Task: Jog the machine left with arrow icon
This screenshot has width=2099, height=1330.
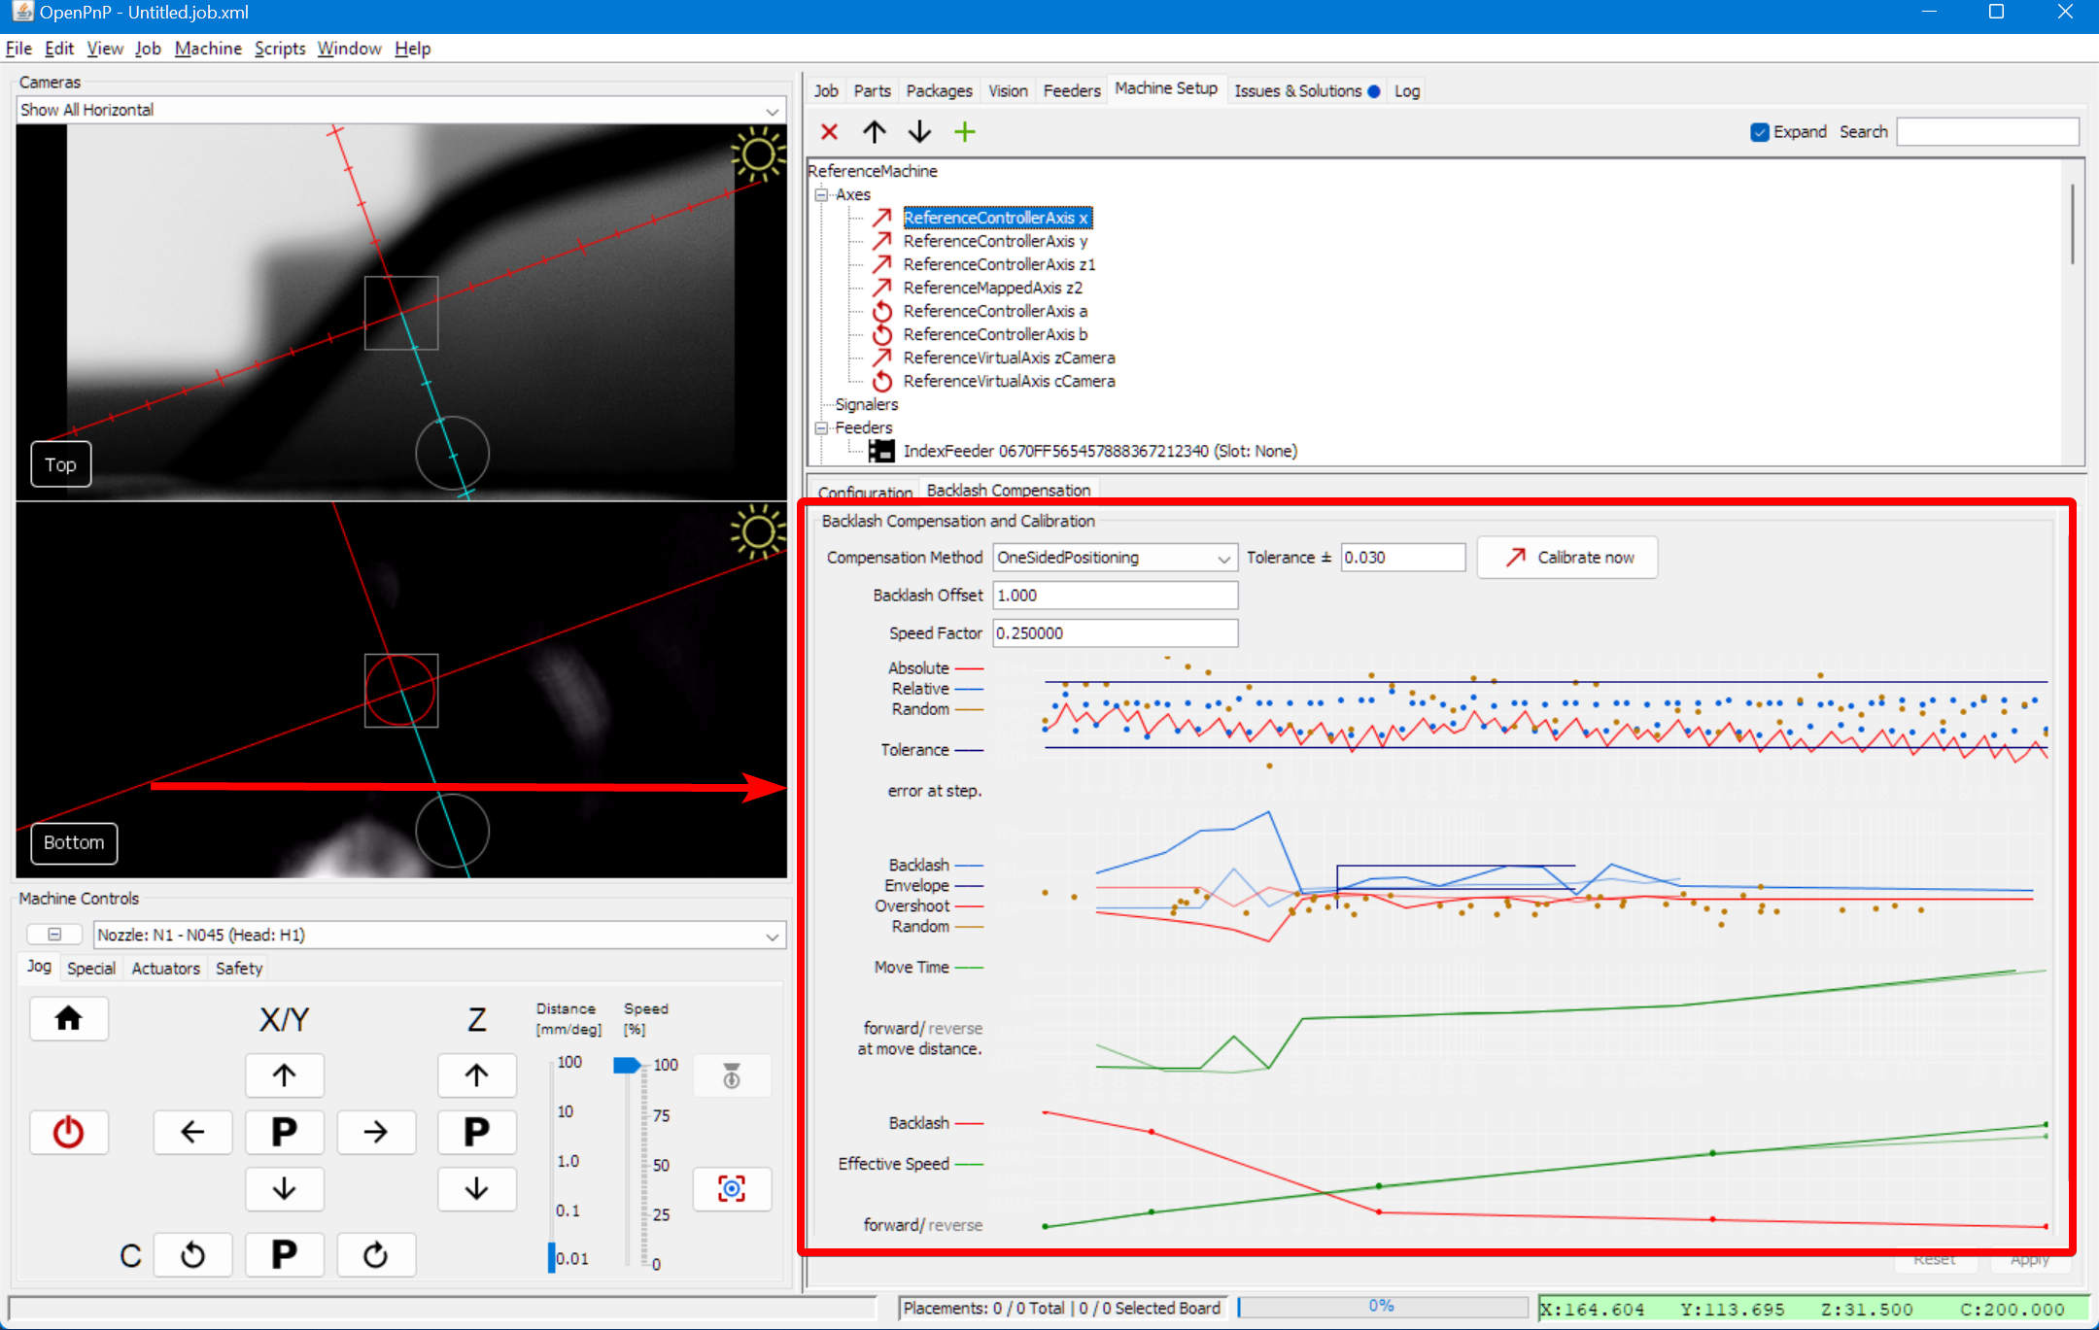Action: [193, 1132]
